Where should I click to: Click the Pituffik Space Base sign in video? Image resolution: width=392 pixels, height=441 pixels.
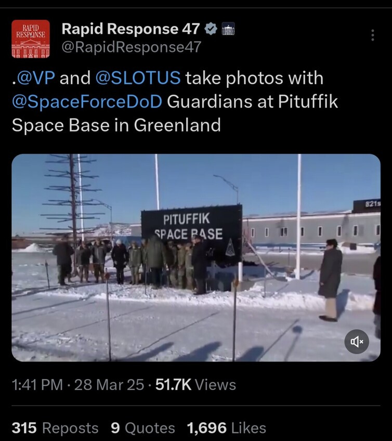191,232
